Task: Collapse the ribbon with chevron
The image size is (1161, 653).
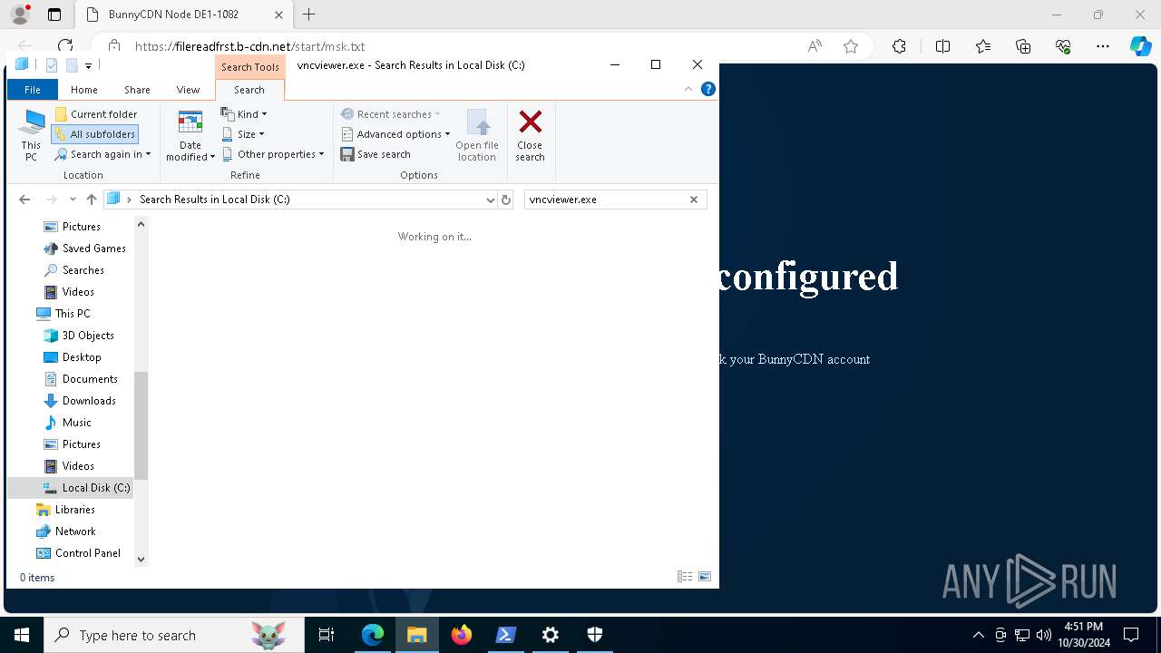Action: pyautogui.click(x=688, y=89)
